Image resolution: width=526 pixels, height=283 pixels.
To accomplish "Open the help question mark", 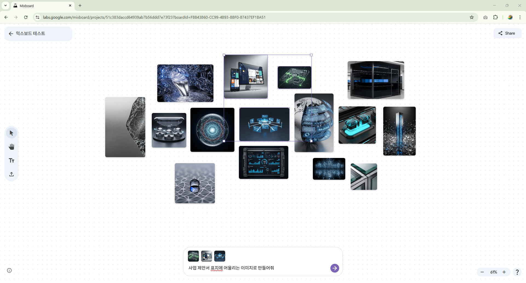I will coord(517,272).
